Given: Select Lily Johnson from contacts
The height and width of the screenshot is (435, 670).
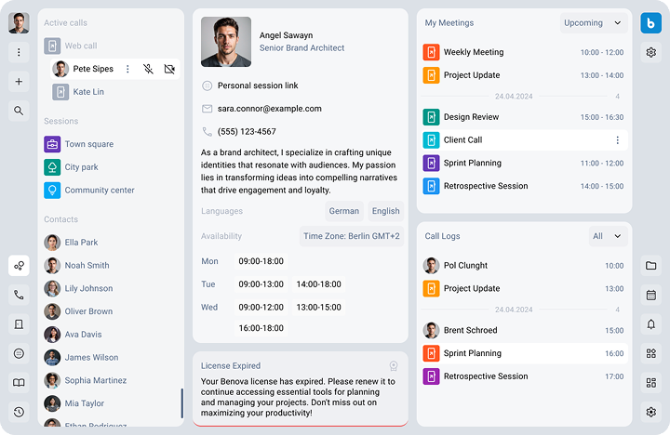Looking at the screenshot, I should 88,289.
